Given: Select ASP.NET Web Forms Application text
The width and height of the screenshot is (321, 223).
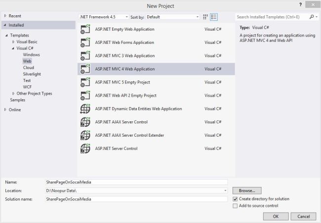Looking at the screenshot, I should click(124, 42).
